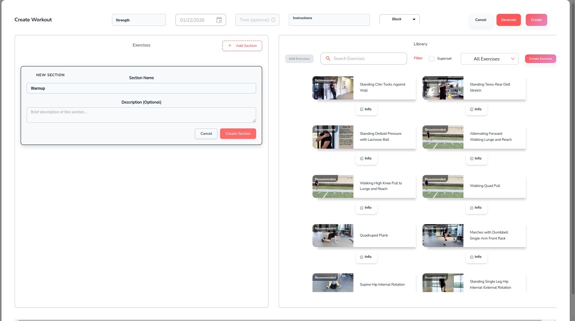Click Standing Single Leg Hip Internal-External Rotation name
Viewport: 575px width, 321px height.
(x=490, y=285)
